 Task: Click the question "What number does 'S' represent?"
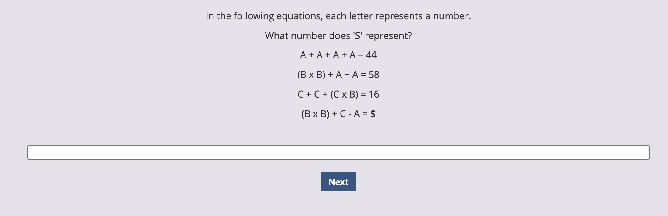click(338, 36)
